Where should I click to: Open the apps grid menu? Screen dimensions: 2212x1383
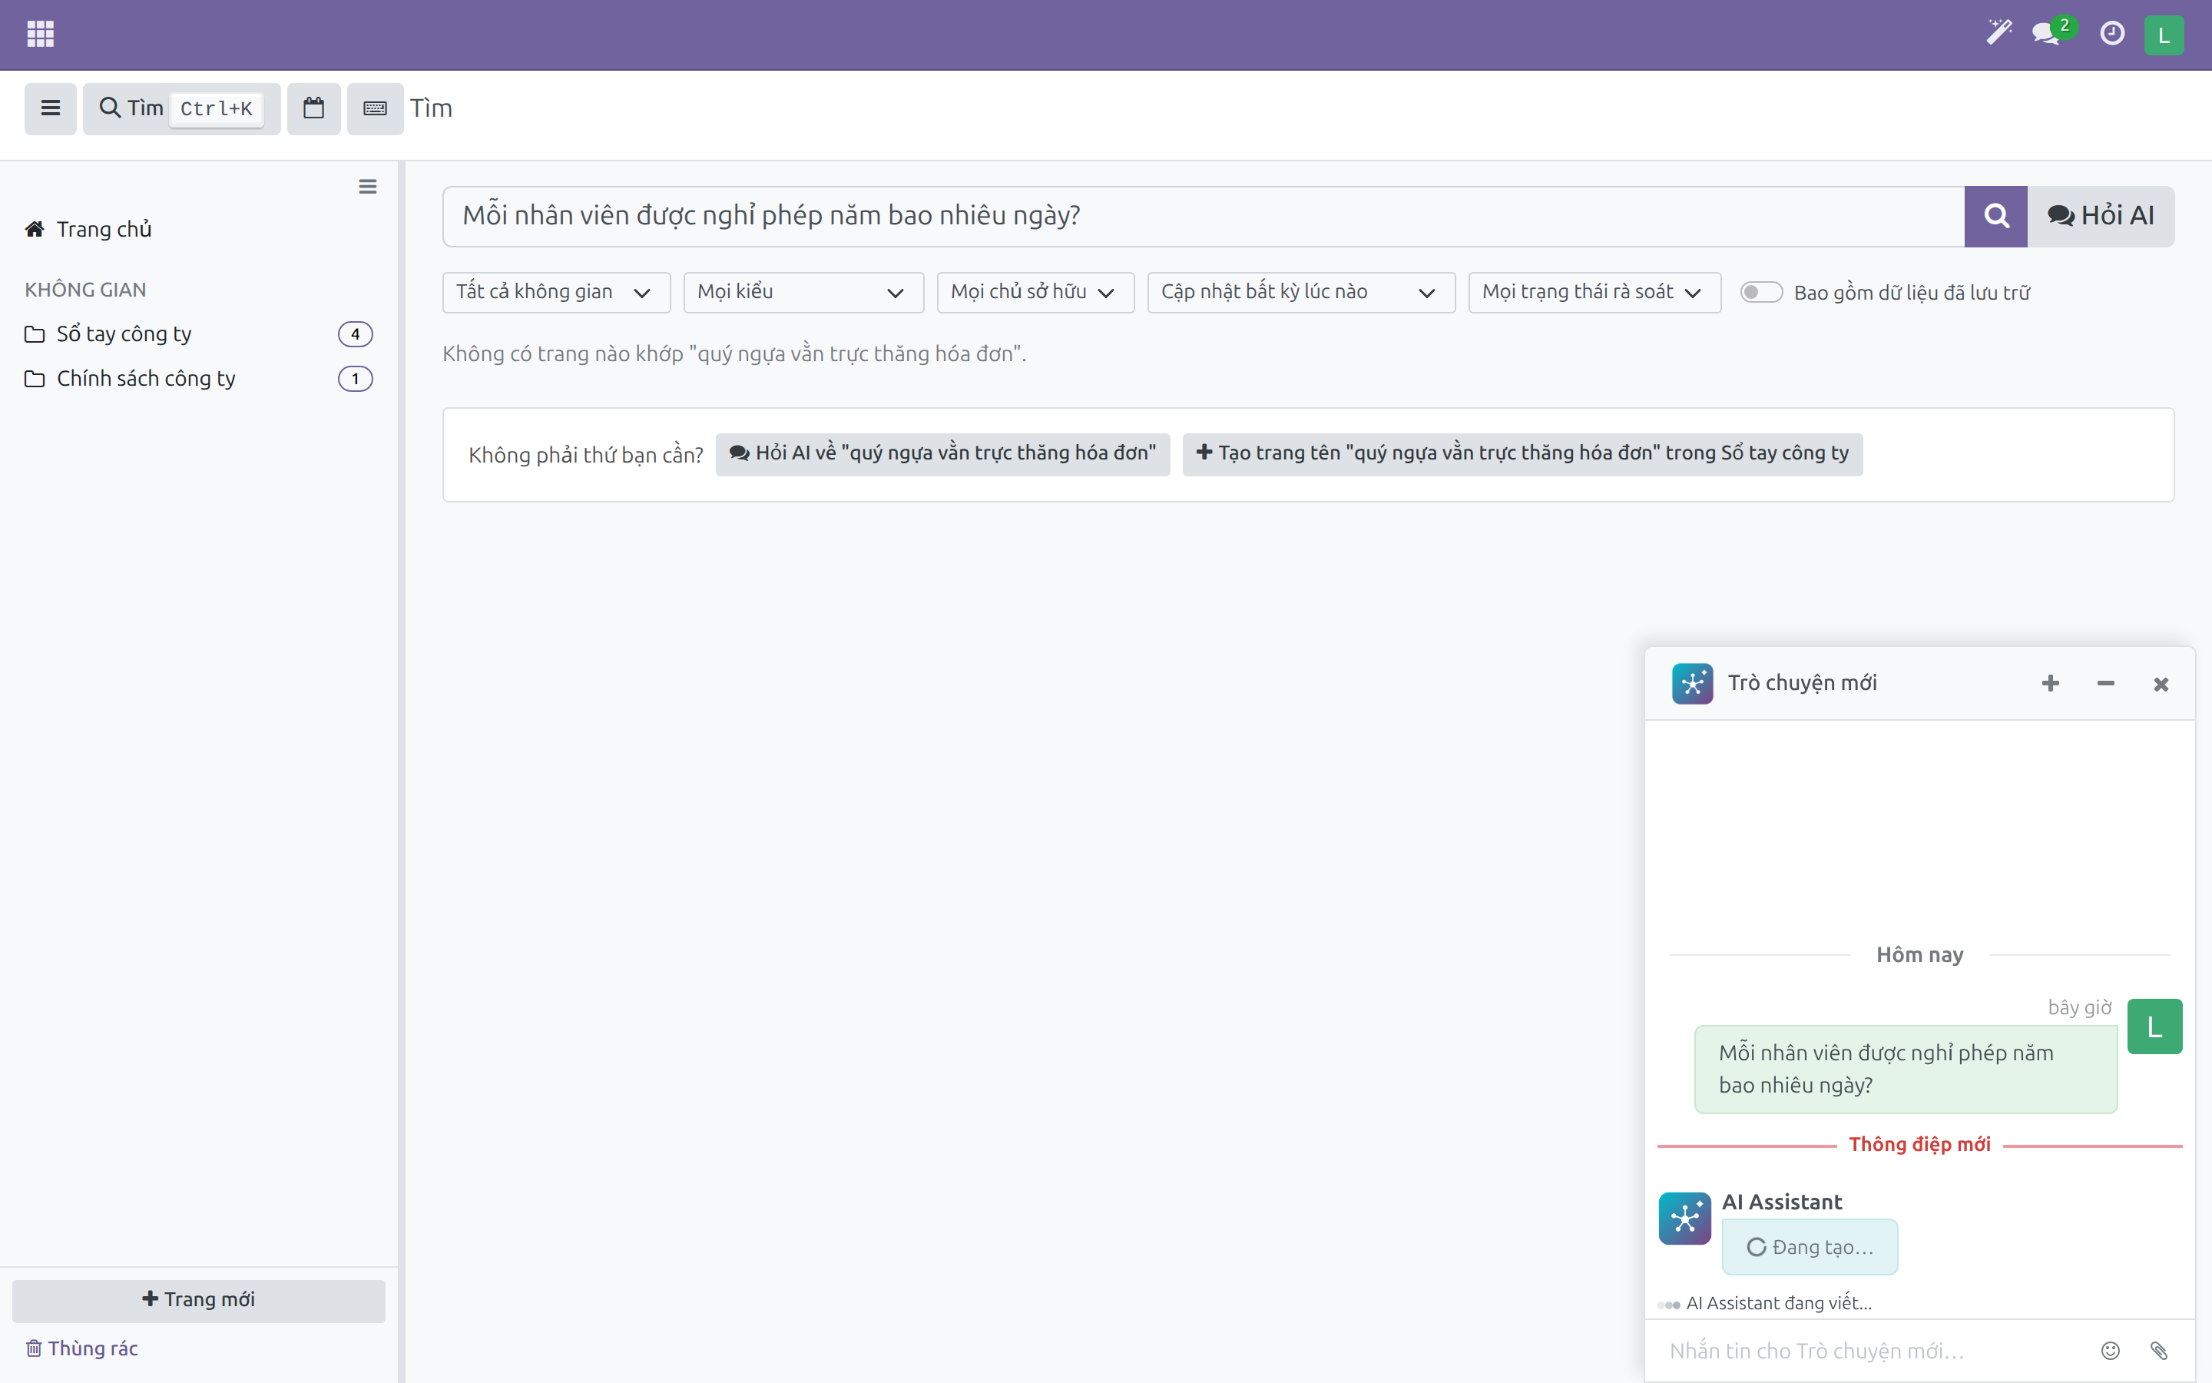click(x=40, y=34)
